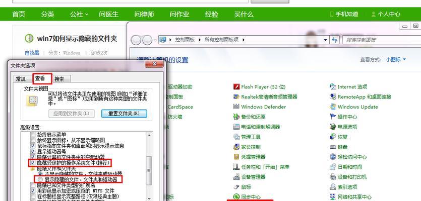Click the control panel refresh button icon
This screenshot has width=421, height=201.
click(x=335, y=40)
